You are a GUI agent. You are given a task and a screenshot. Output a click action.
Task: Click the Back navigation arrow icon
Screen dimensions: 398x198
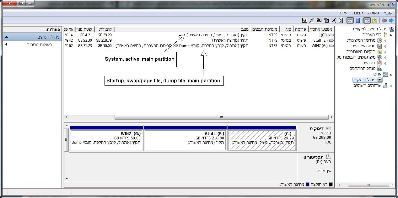(391, 20)
